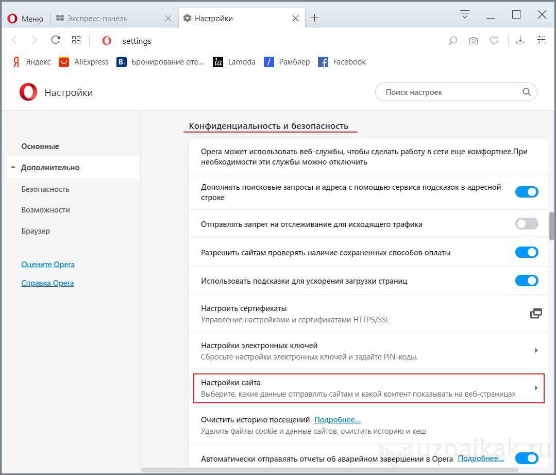This screenshot has width=556, height=475.
Task: Turn off saved payment methods check toggle
Action: tap(527, 252)
